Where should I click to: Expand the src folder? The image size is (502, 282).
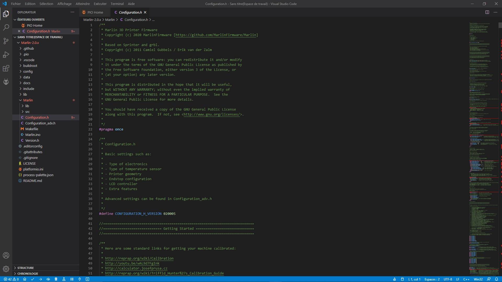pos(27,112)
